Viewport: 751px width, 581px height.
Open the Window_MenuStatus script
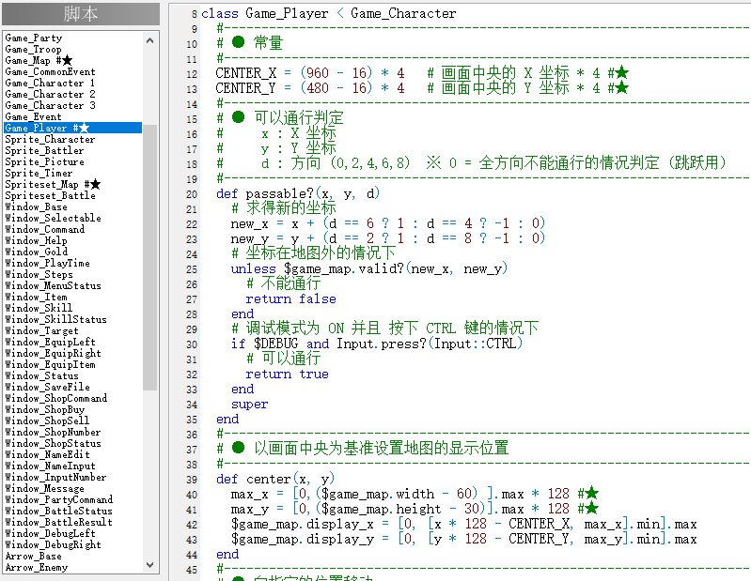(x=54, y=285)
